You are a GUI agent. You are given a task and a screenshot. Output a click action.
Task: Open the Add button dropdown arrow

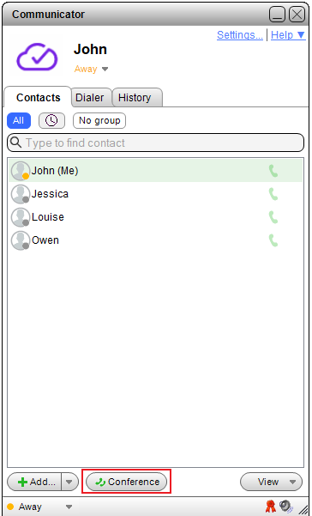coord(69,483)
